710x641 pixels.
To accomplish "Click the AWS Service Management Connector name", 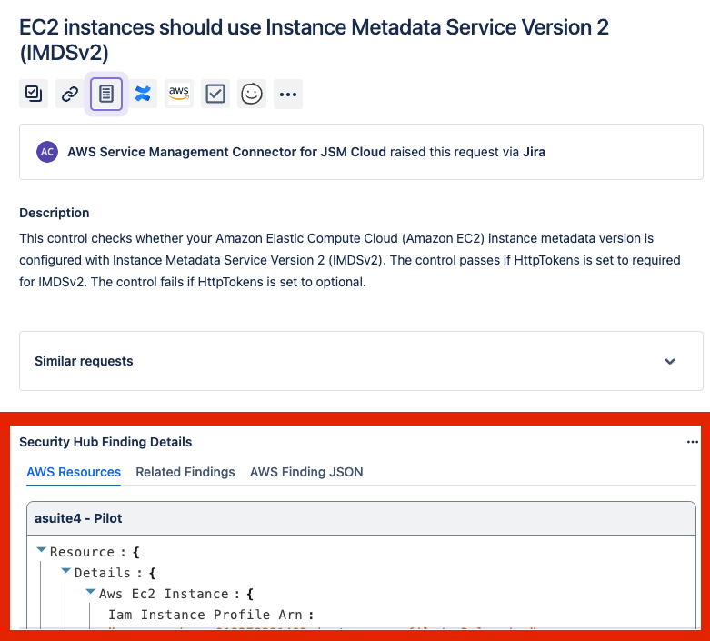I will coord(226,152).
